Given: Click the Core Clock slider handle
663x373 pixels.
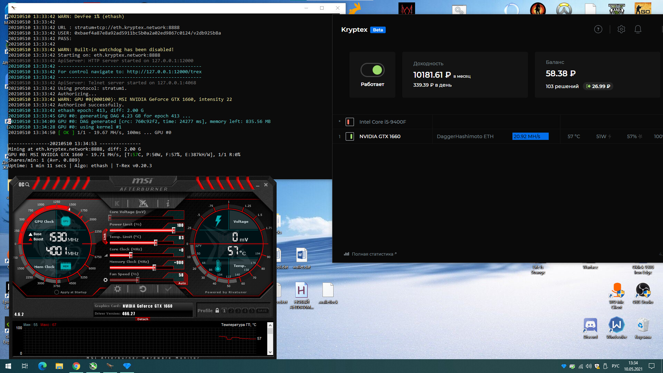Looking at the screenshot, I should 131,255.
